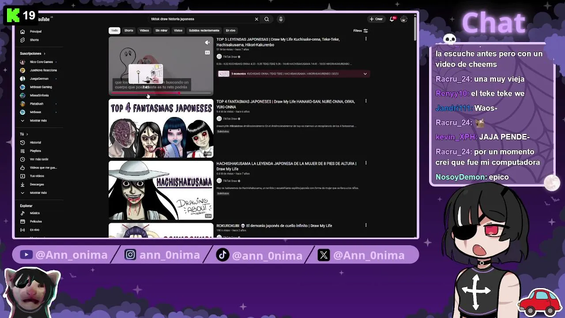Open TOP 5 LEYENDAS JAPONESAS video title
Screen dimensions: 565x318
[278, 42]
